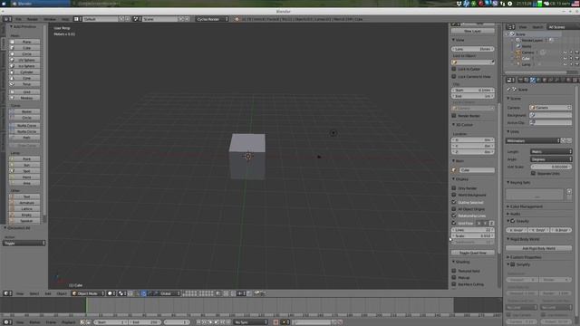Add a Torus mesh
The height and width of the screenshot is (326, 580).
24,84
